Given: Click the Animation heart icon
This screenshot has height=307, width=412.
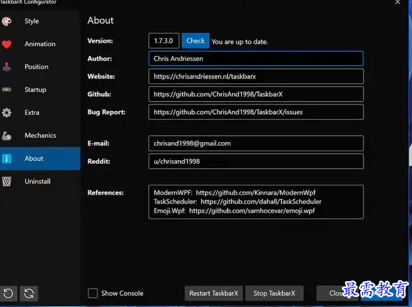Looking at the screenshot, I should 7,44.
